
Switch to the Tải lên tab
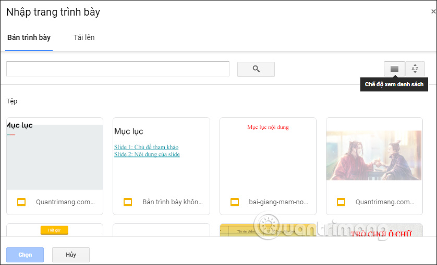(x=84, y=37)
